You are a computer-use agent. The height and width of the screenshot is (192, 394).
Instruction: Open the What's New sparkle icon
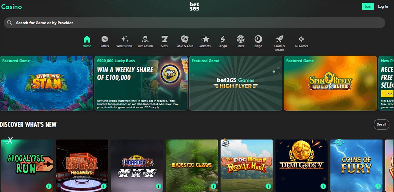click(x=125, y=39)
